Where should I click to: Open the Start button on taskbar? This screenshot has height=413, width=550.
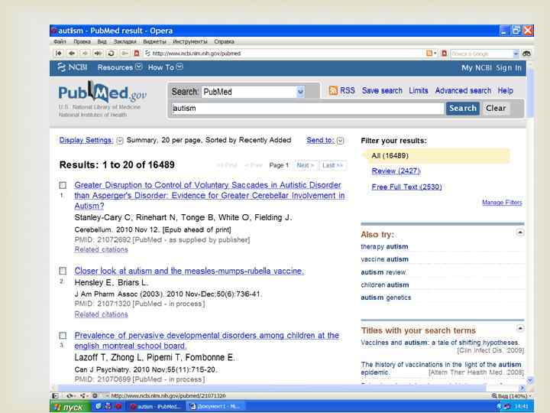coord(70,407)
